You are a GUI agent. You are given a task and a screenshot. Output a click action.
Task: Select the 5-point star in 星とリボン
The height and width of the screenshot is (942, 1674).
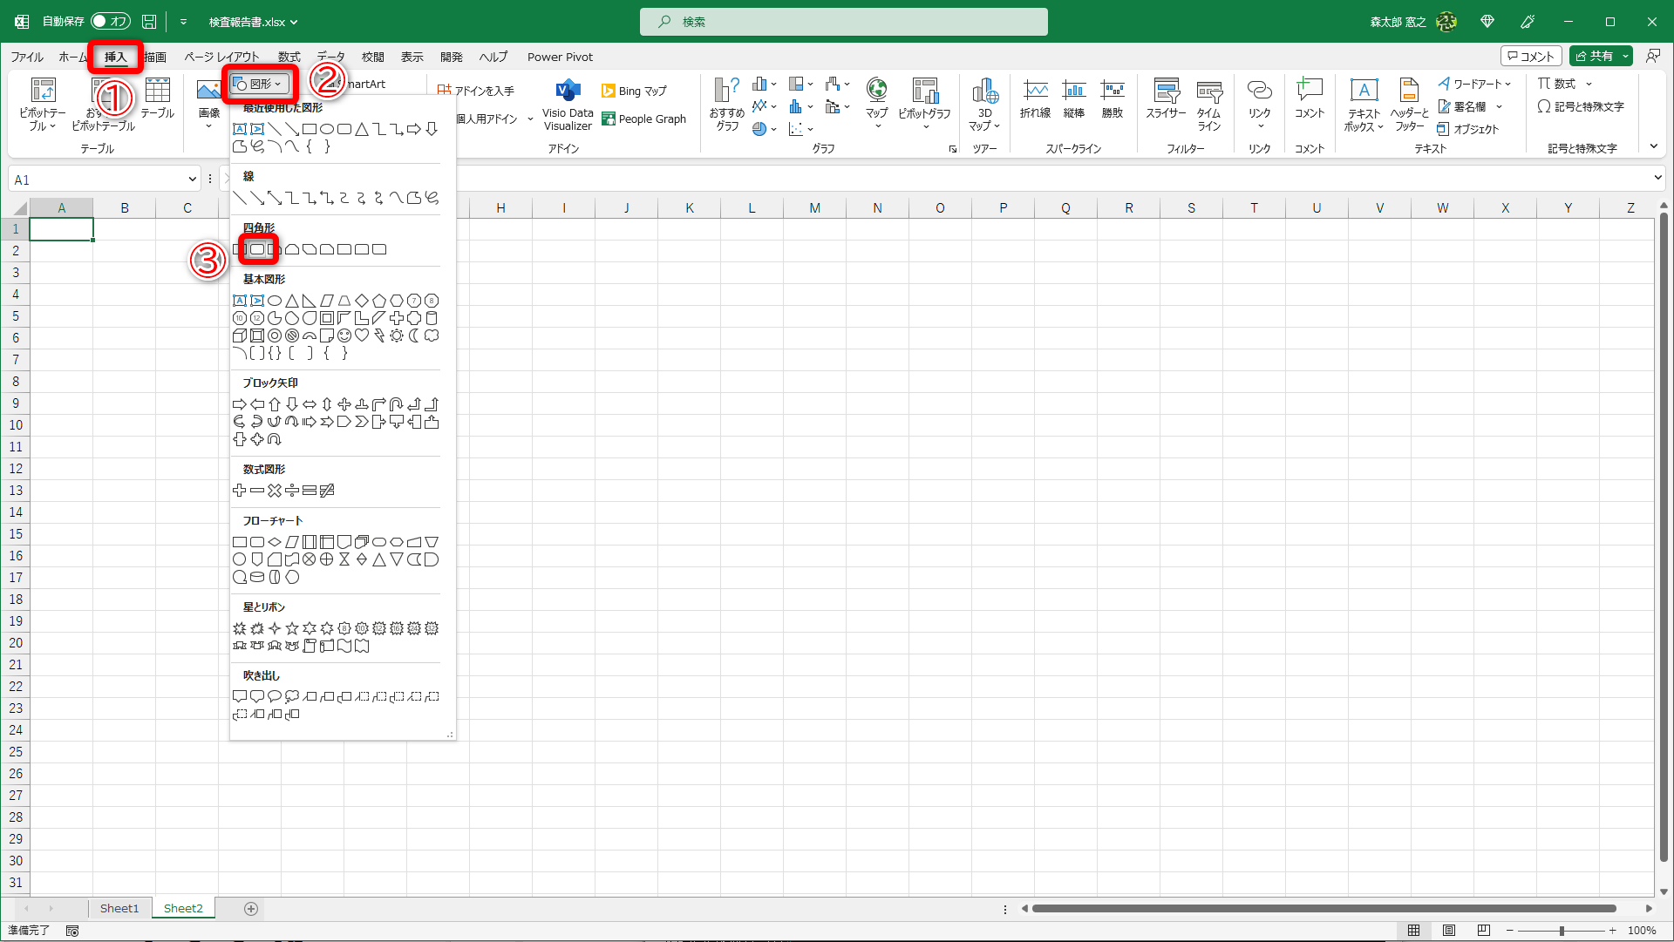tap(292, 628)
